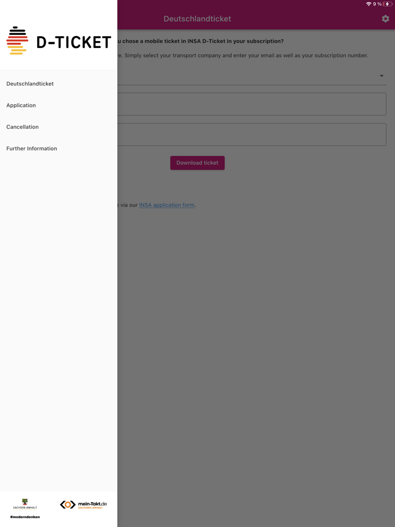395x527 pixels.
Task: Click the mein-Takt.de logo
Action: (x=84, y=504)
